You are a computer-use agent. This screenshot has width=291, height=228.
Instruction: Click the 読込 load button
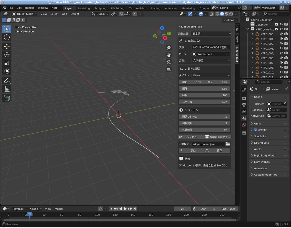click(191, 150)
